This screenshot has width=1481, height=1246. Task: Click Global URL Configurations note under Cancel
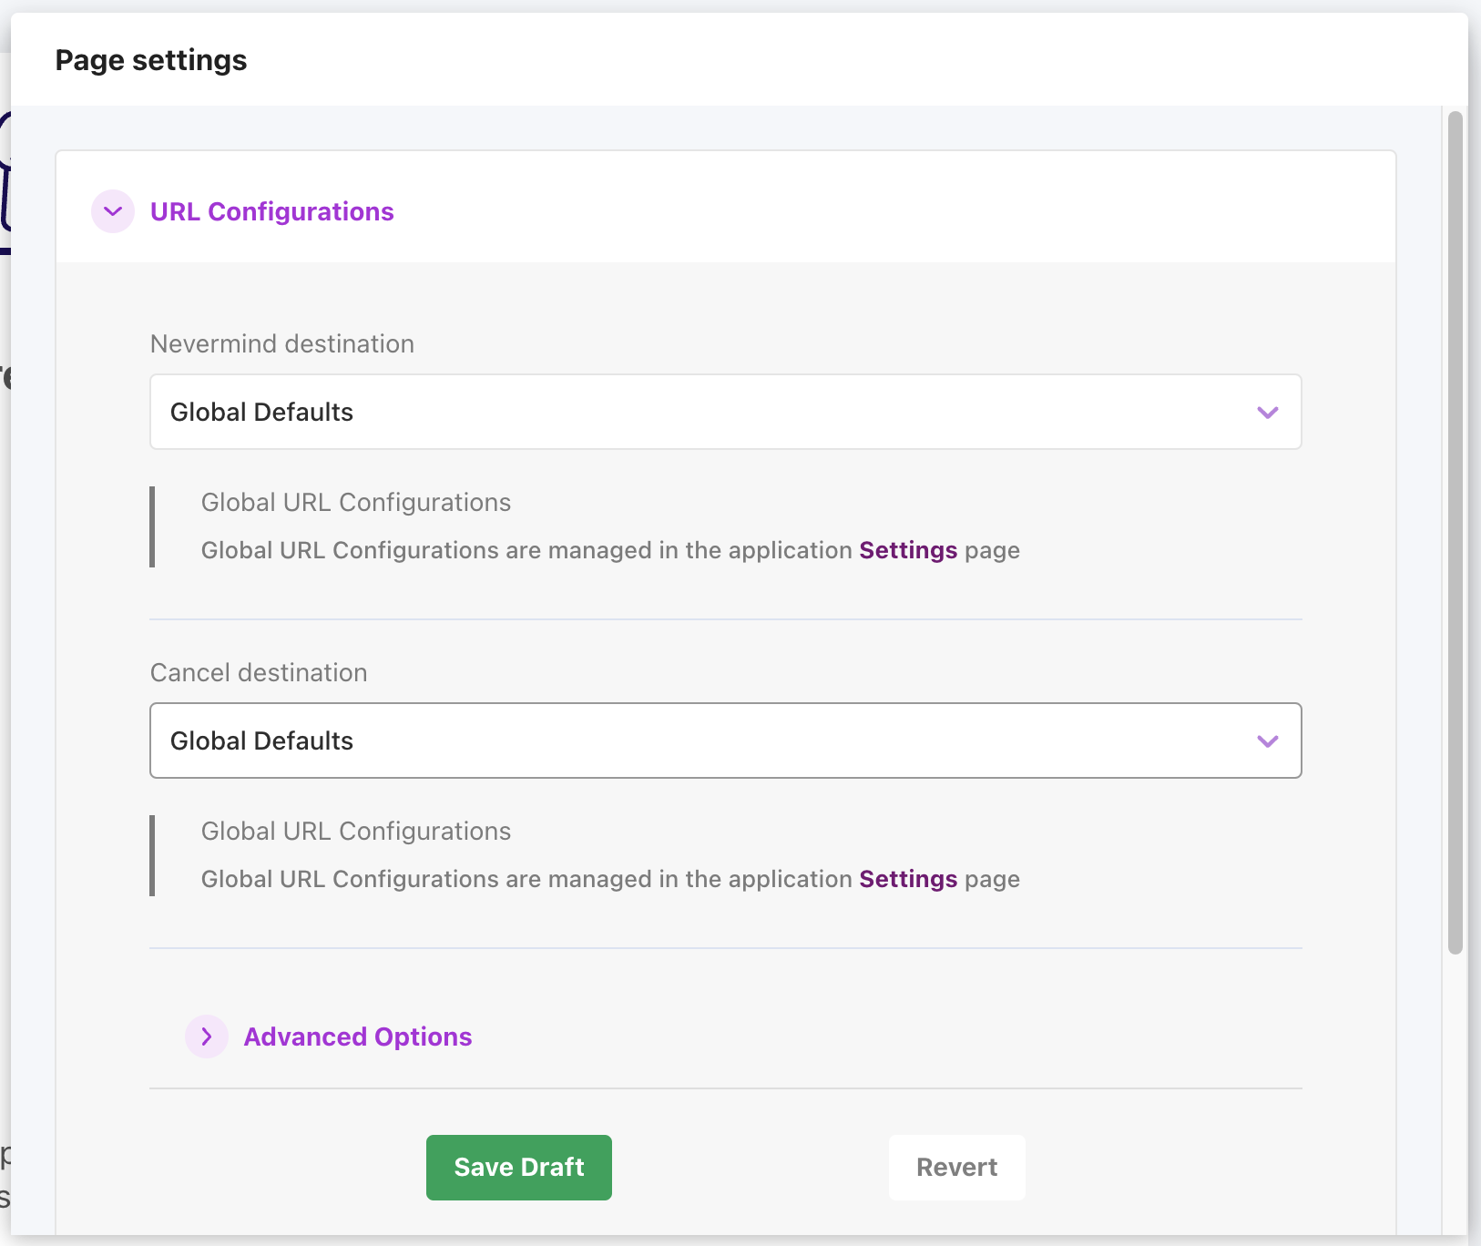tap(355, 831)
